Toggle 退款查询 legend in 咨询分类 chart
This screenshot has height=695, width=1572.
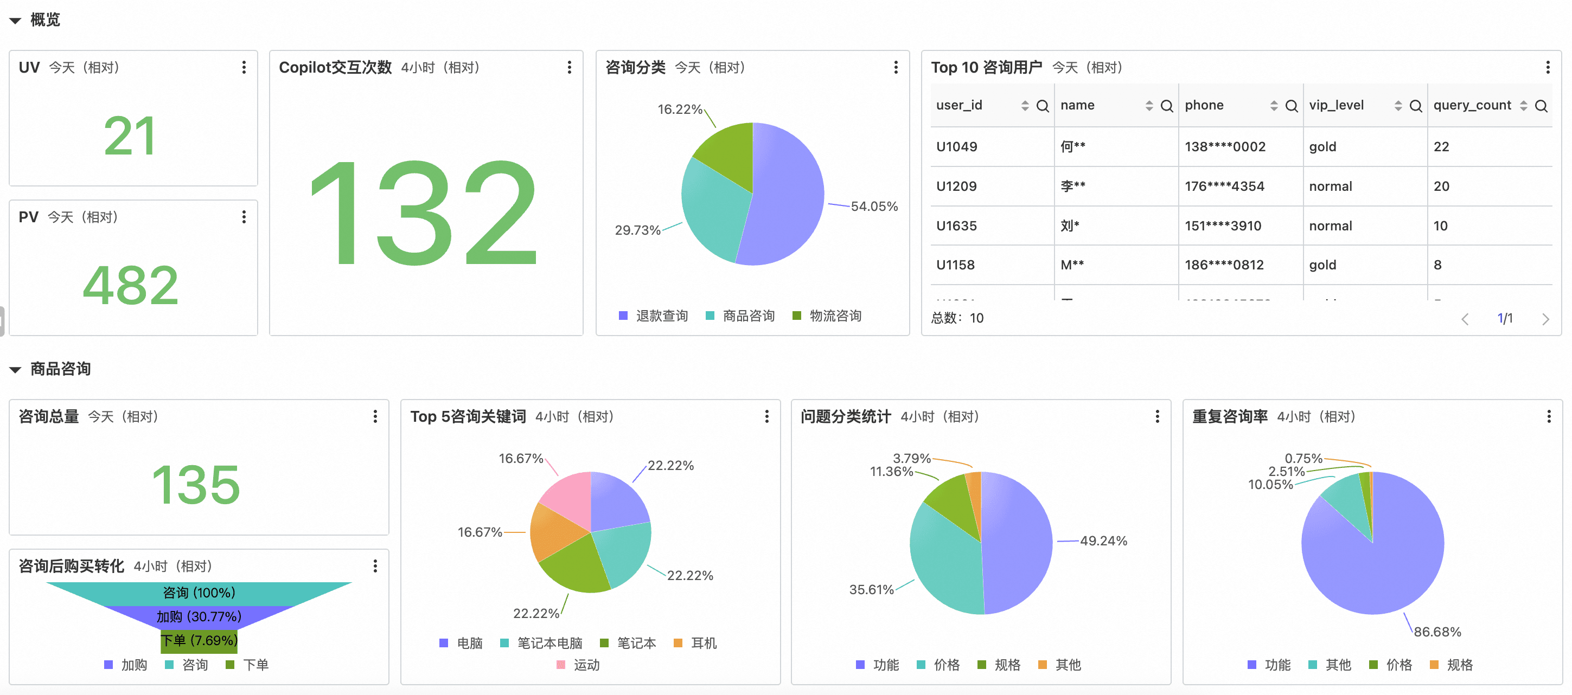[x=653, y=316]
